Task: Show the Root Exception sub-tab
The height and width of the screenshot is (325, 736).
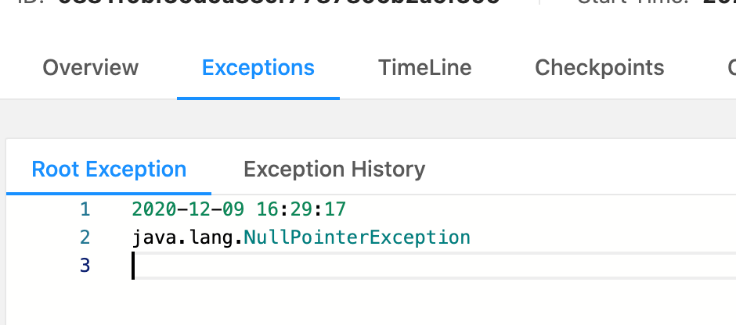Action: click(109, 169)
